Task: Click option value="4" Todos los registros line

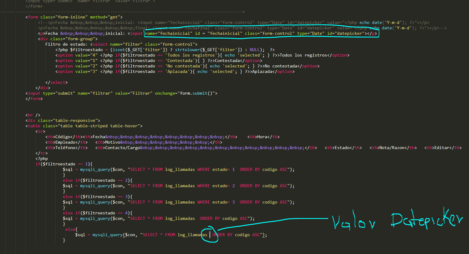Action: (x=202, y=55)
